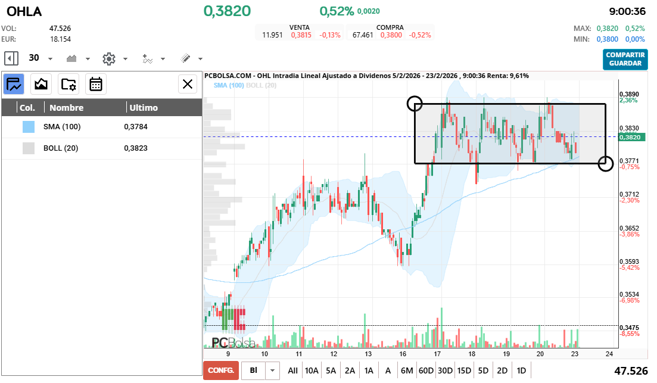This screenshot has width=657, height=383.
Task: Open the calendar panel icon
Action: [x=95, y=84]
